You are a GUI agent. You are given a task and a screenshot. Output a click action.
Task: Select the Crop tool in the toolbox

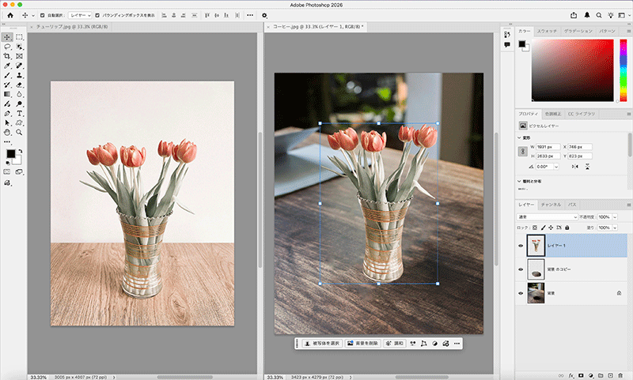(6, 57)
